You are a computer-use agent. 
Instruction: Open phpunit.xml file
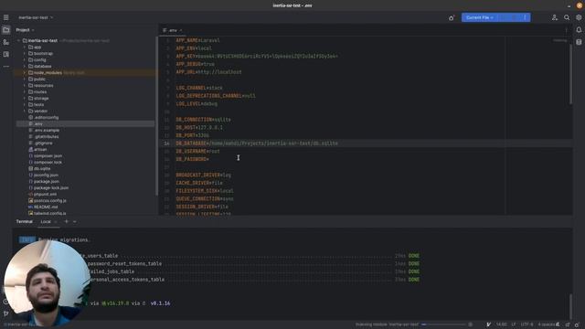coord(43,194)
